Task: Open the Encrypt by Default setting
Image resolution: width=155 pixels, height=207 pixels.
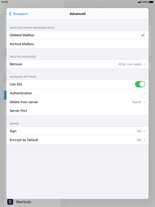Action: tap(77, 140)
